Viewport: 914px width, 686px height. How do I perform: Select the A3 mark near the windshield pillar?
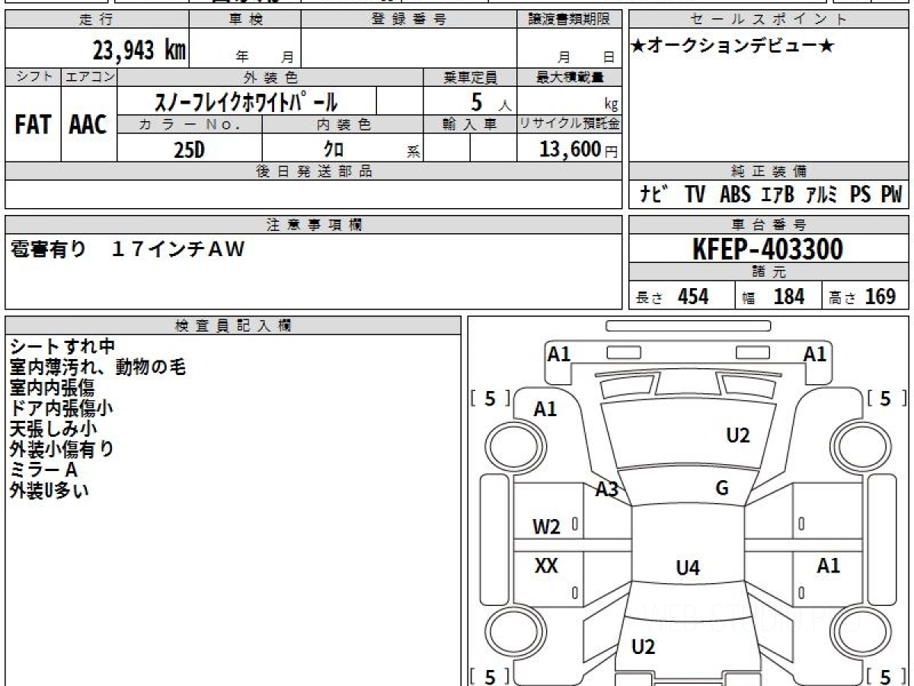pos(607,490)
